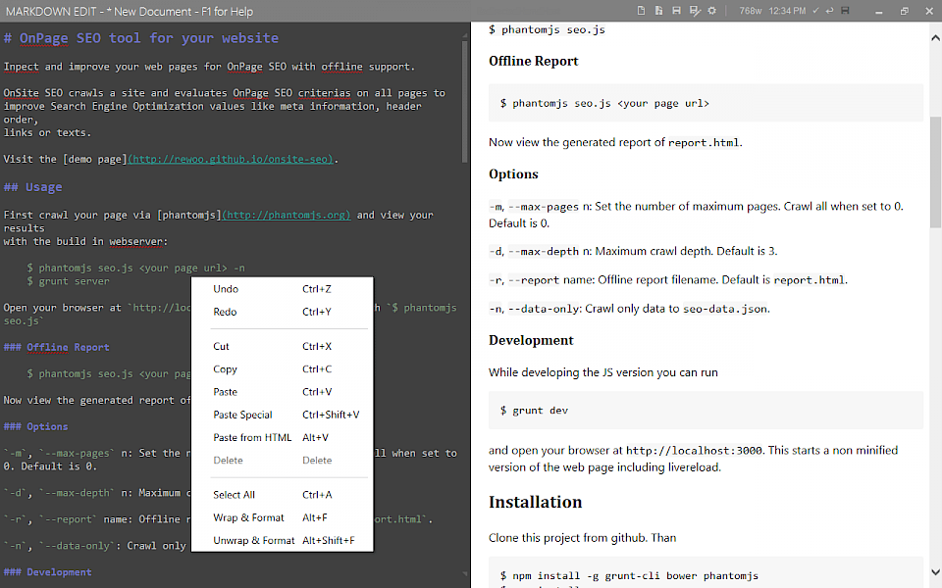Click the '# OnPage SEO tool' heading in editor
This screenshot has width=942, height=588.
click(141, 38)
